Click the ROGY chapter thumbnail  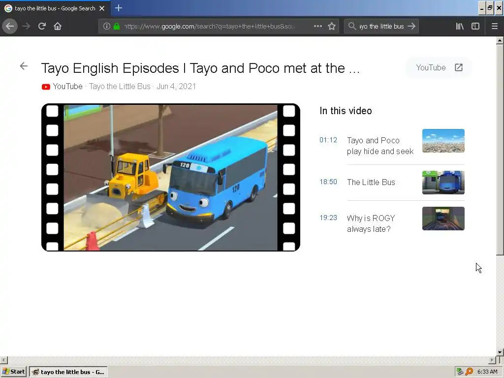(443, 219)
